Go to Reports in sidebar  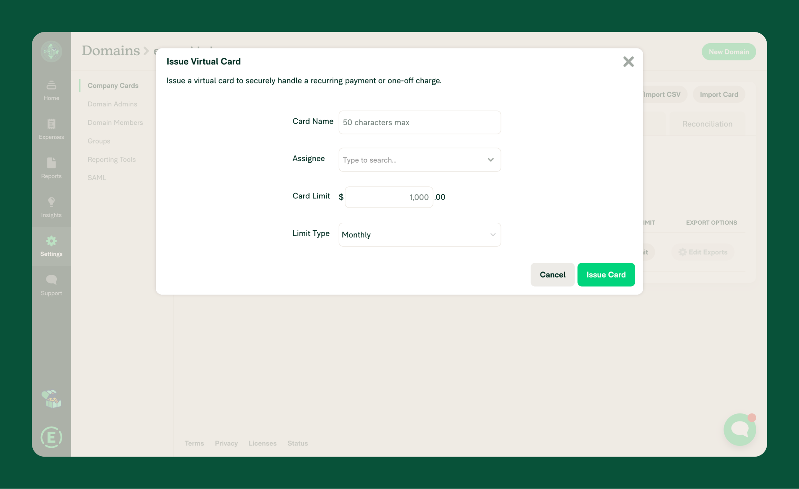pos(51,168)
